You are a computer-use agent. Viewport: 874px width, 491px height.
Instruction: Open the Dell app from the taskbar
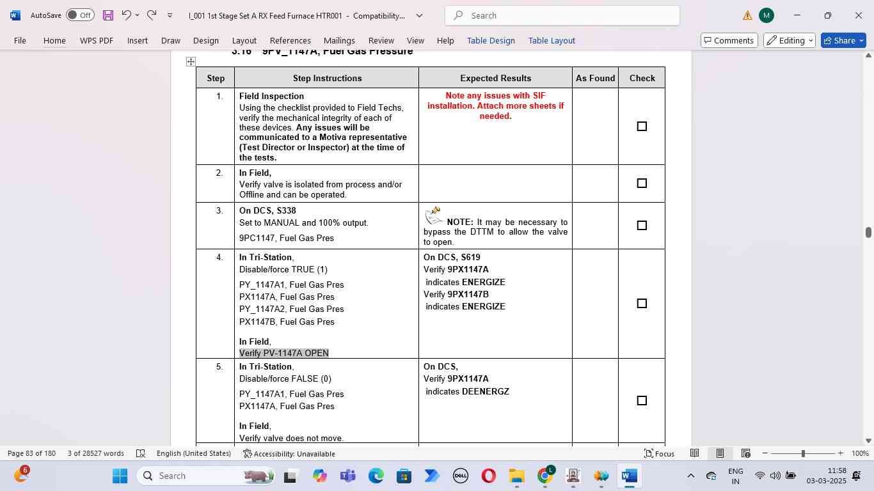(460, 476)
